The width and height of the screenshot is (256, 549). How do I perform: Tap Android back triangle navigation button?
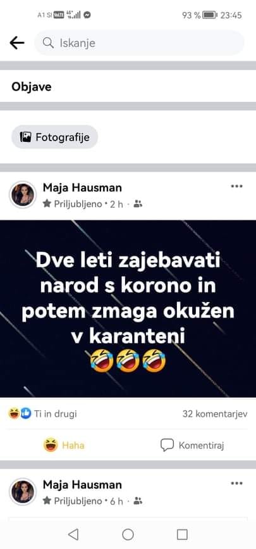tap(73, 534)
